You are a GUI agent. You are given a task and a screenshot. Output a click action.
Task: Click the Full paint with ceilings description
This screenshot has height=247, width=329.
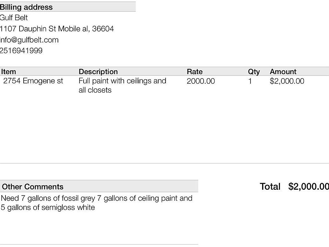(123, 85)
